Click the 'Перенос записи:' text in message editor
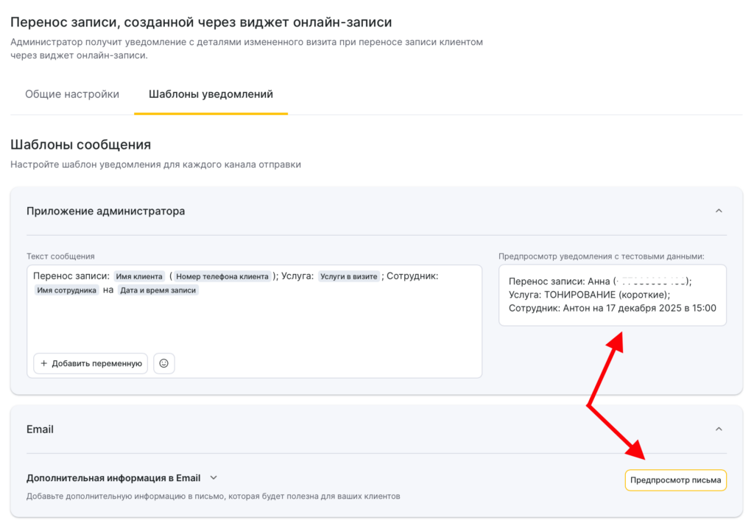754x526 pixels. point(71,276)
